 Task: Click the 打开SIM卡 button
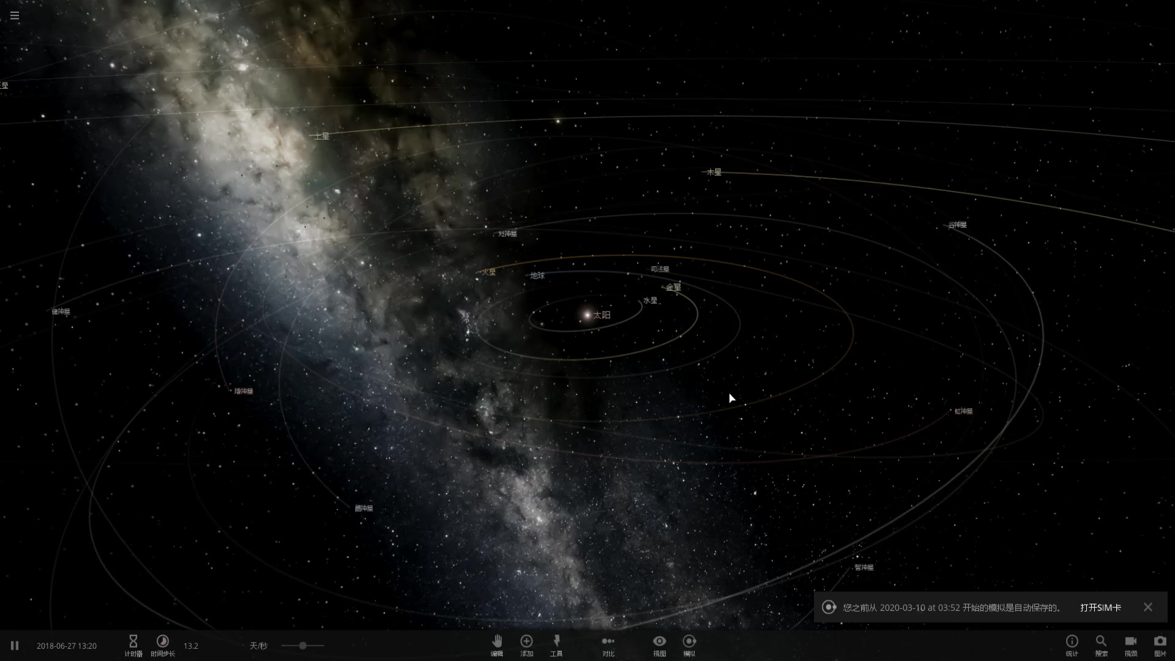[x=1100, y=608]
